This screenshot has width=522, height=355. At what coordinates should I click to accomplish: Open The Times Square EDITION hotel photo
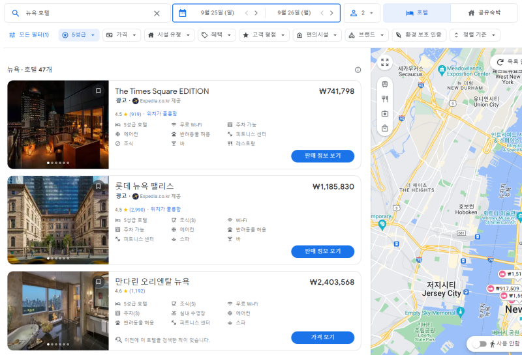click(58, 124)
